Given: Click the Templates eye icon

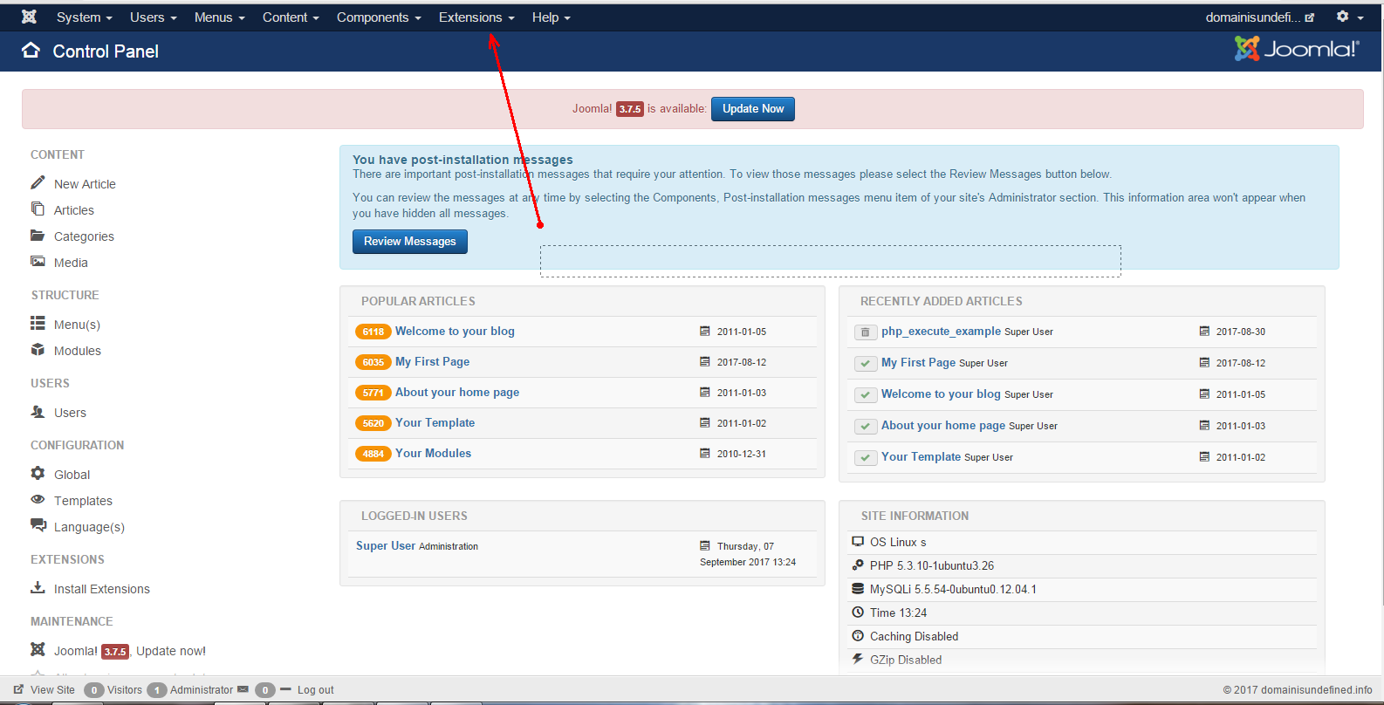Looking at the screenshot, I should tap(38, 499).
